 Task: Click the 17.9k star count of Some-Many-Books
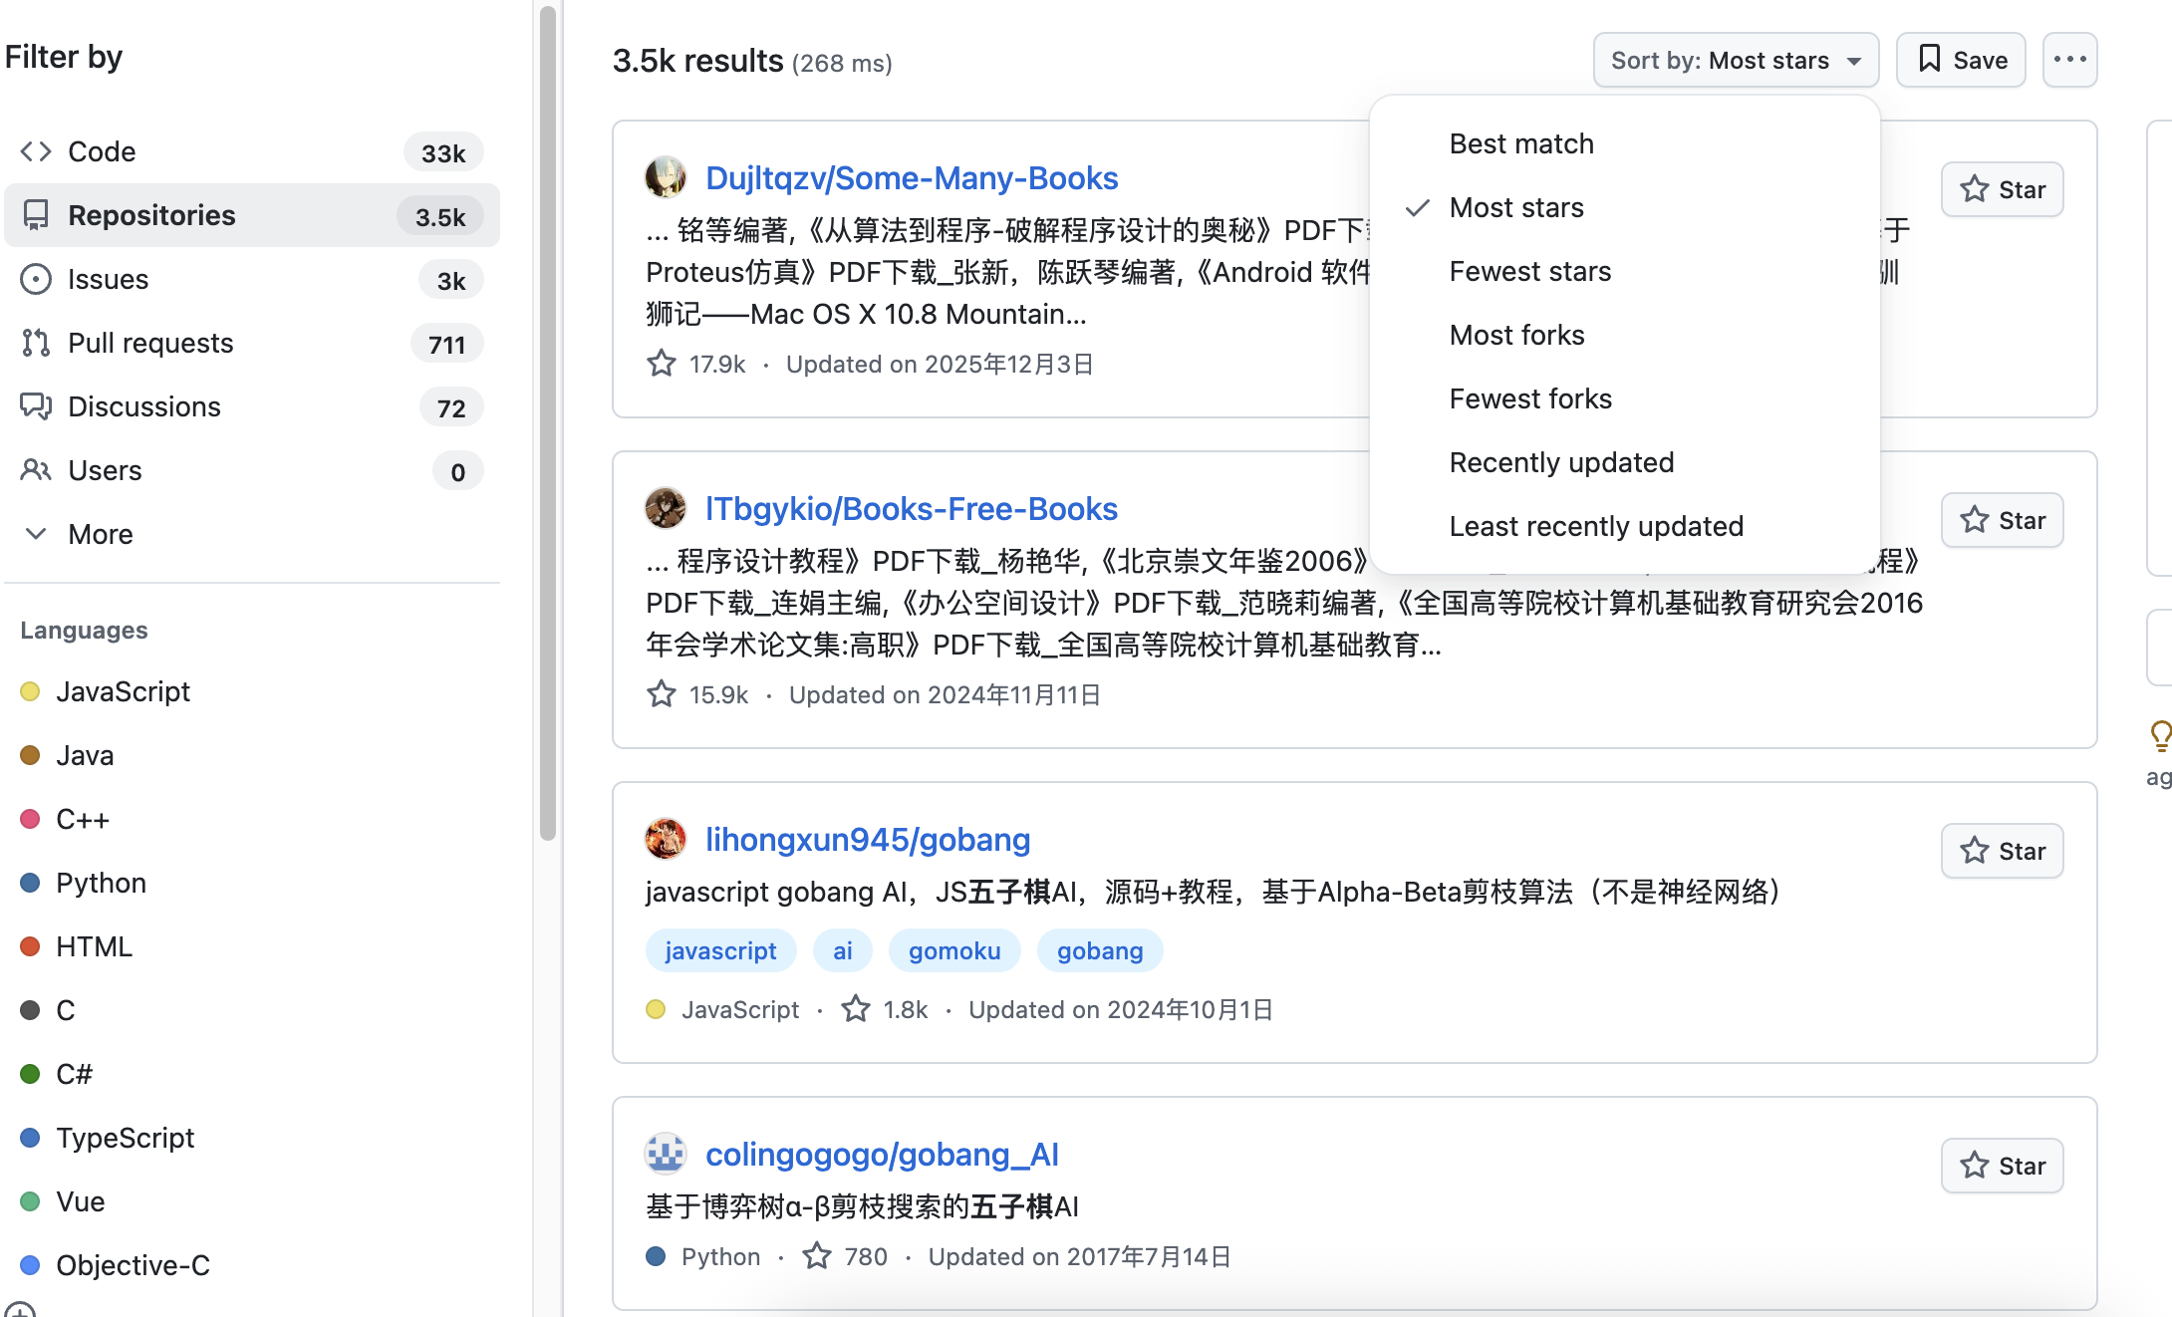tap(696, 364)
